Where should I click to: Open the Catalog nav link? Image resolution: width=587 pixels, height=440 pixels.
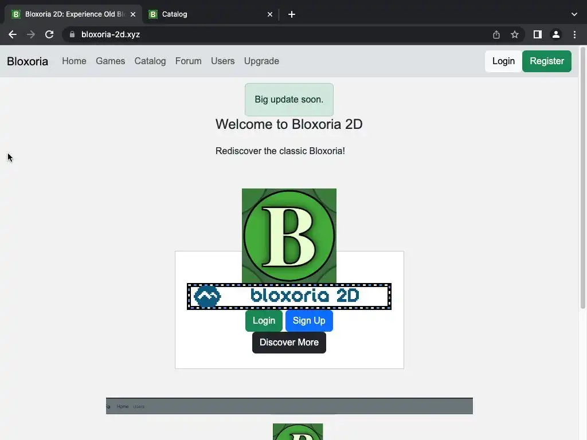[x=150, y=61]
